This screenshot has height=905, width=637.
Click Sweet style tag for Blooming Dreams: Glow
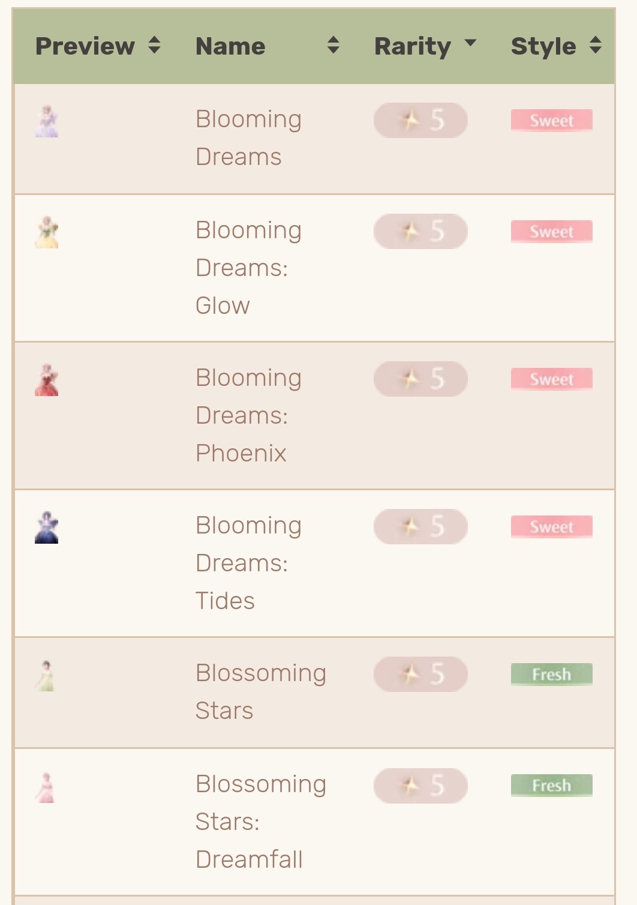pos(552,232)
